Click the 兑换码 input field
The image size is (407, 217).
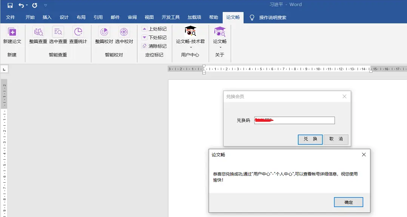[x=294, y=120]
